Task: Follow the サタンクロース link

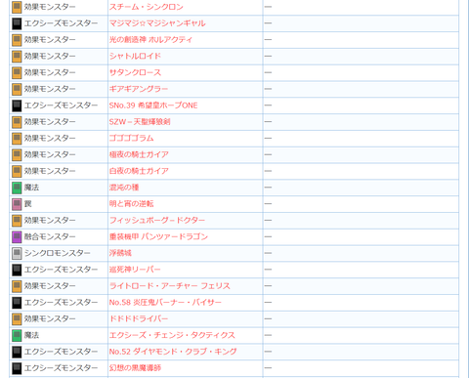Action: (135, 72)
